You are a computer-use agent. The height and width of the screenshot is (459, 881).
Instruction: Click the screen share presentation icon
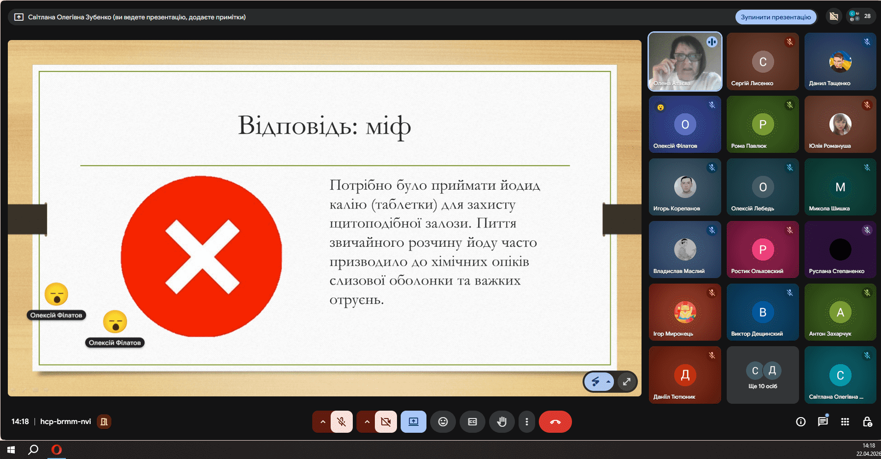pos(414,422)
